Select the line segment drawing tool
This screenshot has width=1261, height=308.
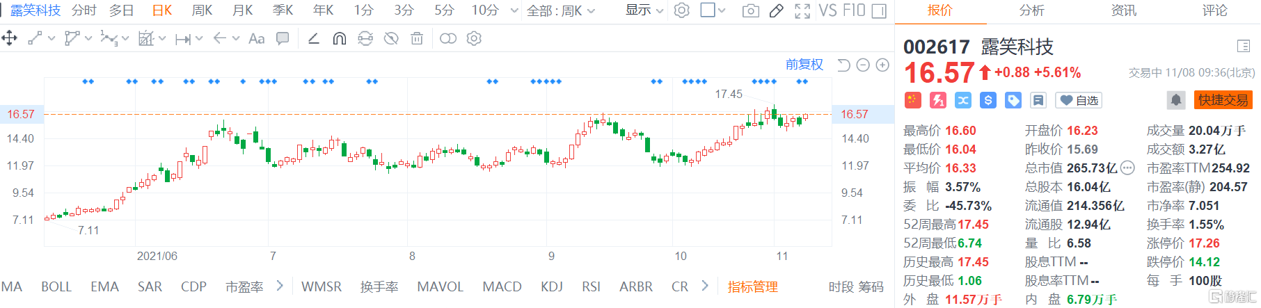(35, 38)
